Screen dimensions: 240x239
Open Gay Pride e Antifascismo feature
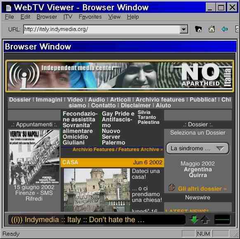pos(118,119)
